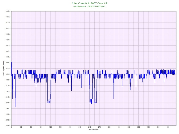Pick the 360 seconds x-axis tick
The image size is (179, 134).
(129, 127)
